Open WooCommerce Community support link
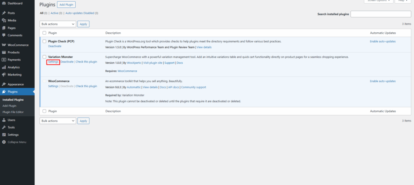The width and height of the screenshot is (414, 185). point(194,87)
